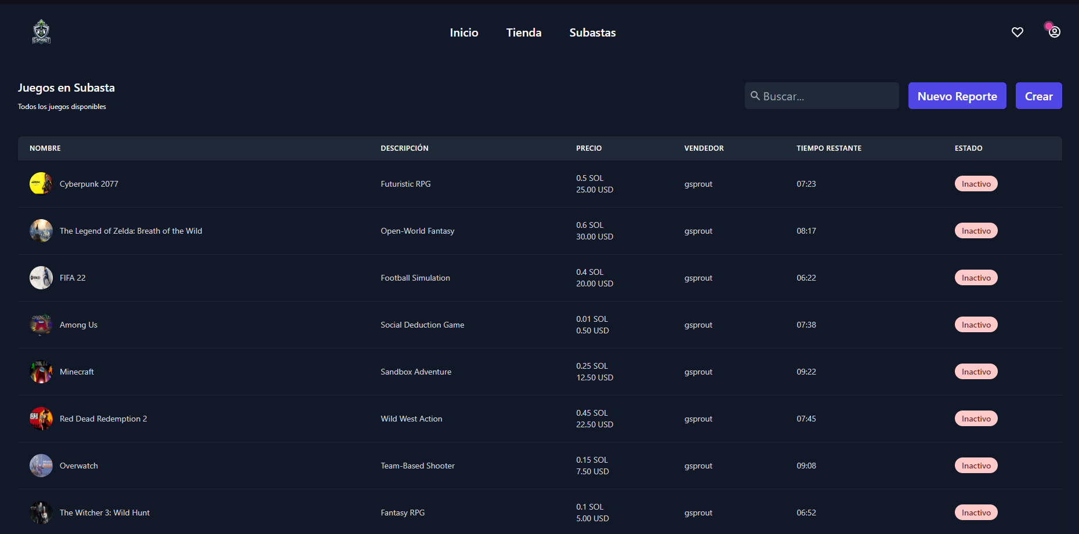The width and height of the screenshot is (1079, 534).
Task: Click the Football Simulation description
Action: pos(415,278)
